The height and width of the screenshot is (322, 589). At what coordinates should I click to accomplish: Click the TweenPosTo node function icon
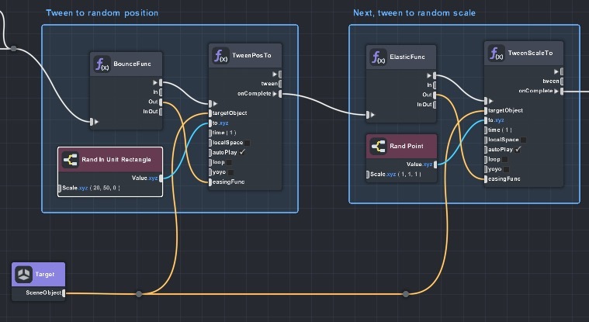click(220, 56)
